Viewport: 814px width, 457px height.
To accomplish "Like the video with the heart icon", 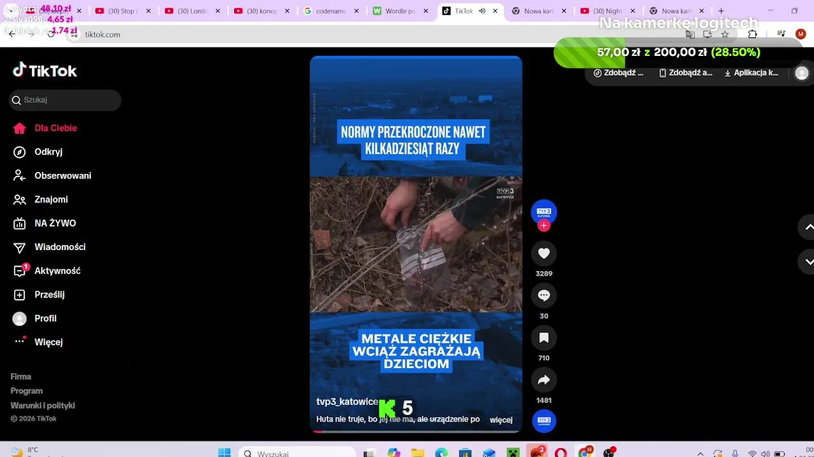I will [x=544, y=253].
